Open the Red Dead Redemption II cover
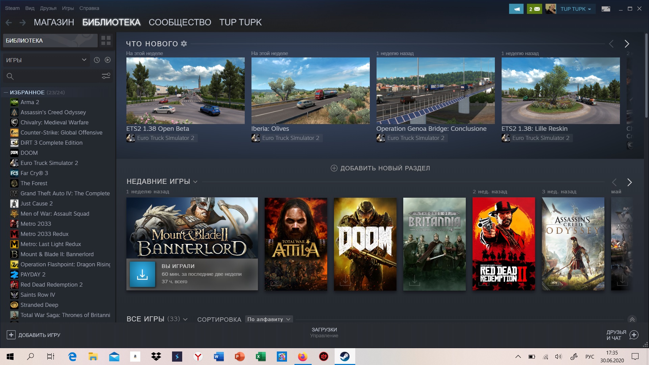The image size is (649, 365). coord(504,244)
